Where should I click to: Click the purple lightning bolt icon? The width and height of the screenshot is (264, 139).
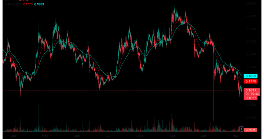[x=241, y=129]
